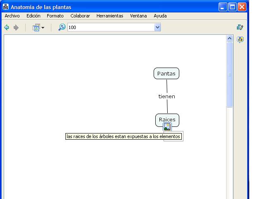
Task: Open the Ayuda menu
Action: click(x=160, y=16)
